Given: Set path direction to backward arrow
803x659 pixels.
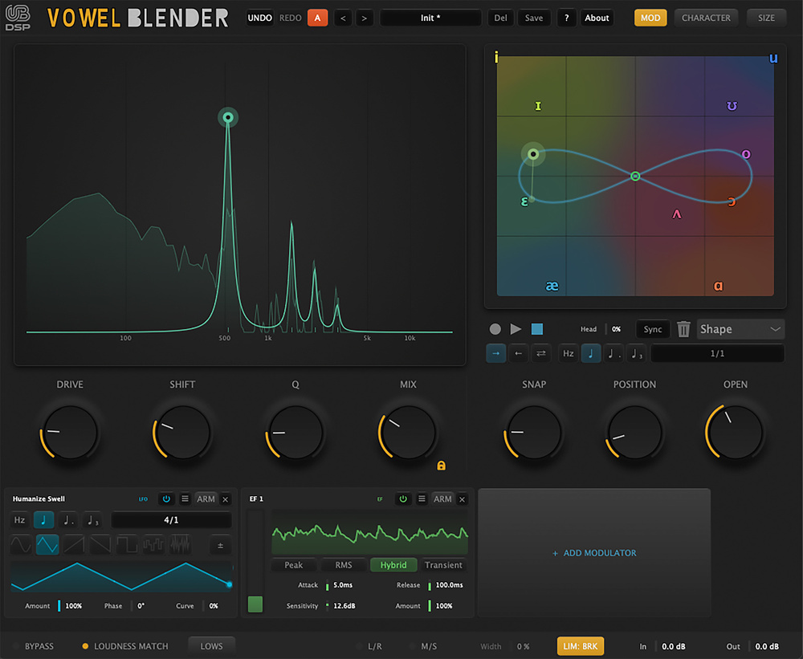Looking at the screenshot, I should pos(518,353).
